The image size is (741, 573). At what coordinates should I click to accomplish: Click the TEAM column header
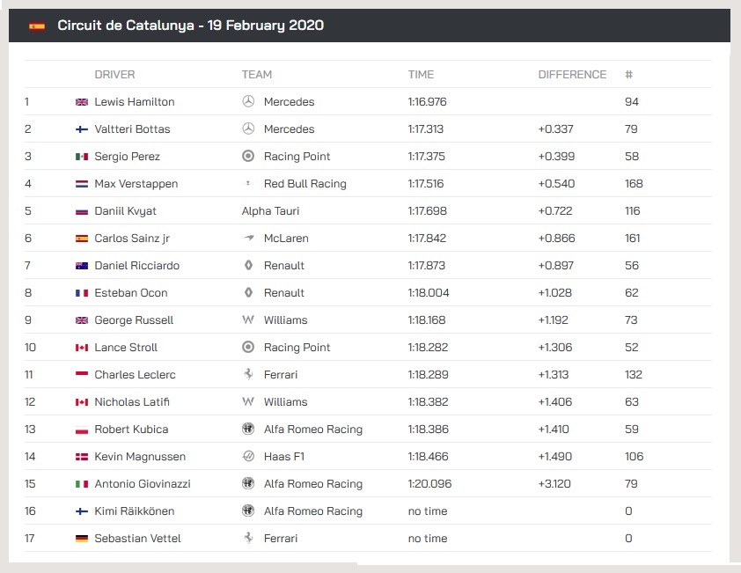tap(257, 75)
